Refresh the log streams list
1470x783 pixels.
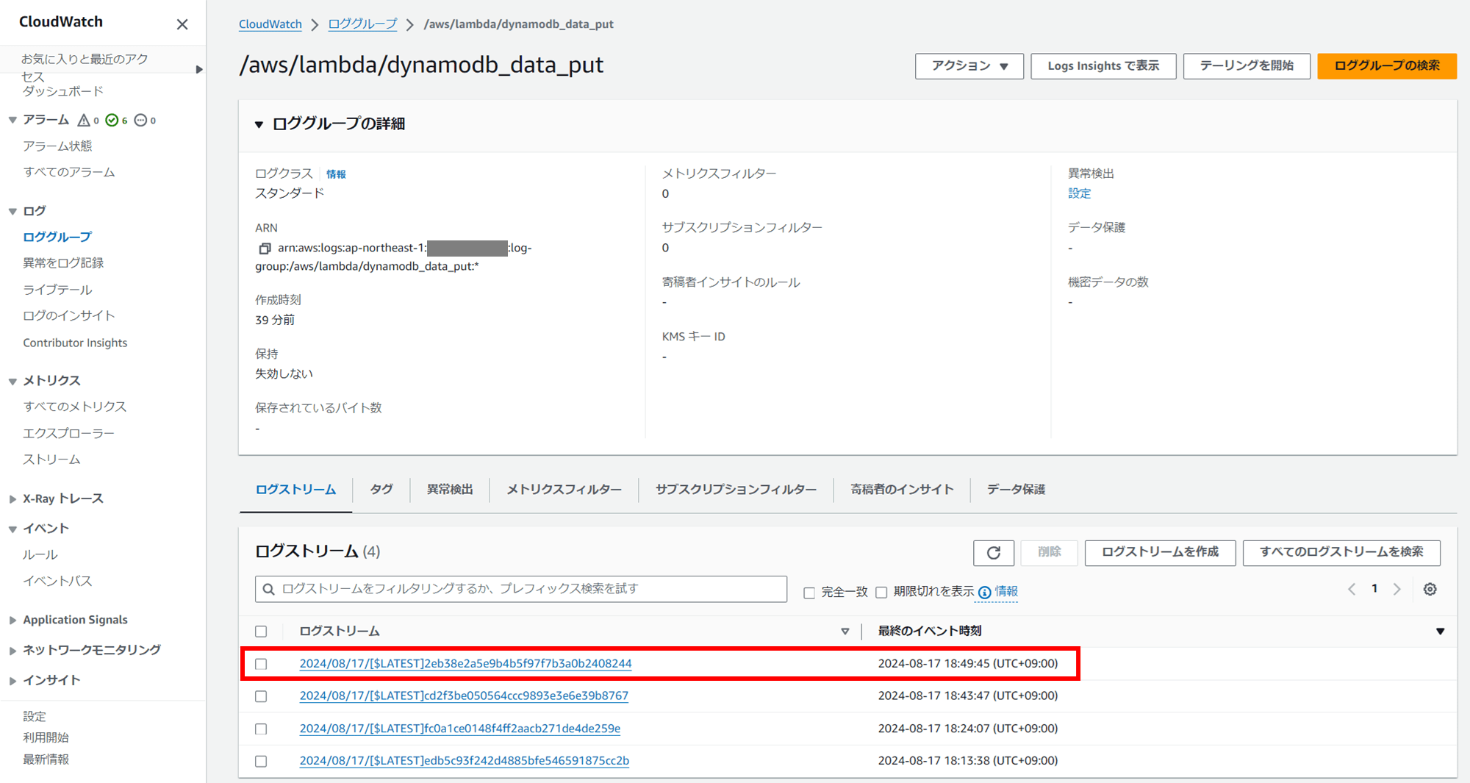pyautogui.click(x=994, y=553)
